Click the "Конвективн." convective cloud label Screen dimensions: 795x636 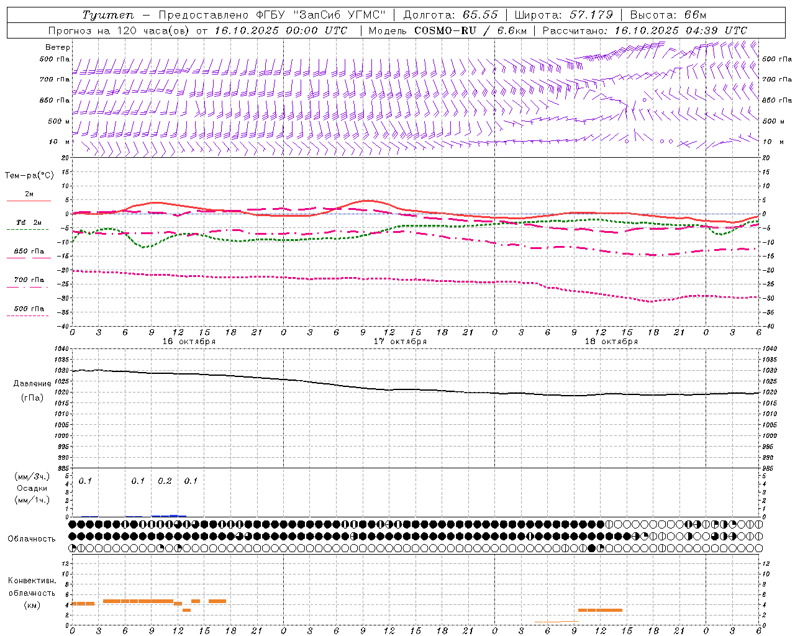tap(32, 581)
